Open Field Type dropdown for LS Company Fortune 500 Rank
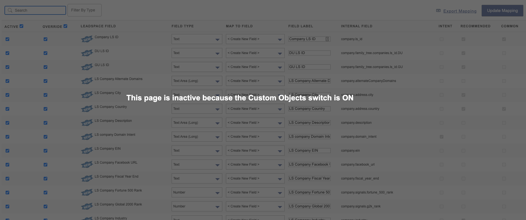Image resolution: width=526 pixels, height=220 pixels. pyautogui.click(x=197, y=192)
